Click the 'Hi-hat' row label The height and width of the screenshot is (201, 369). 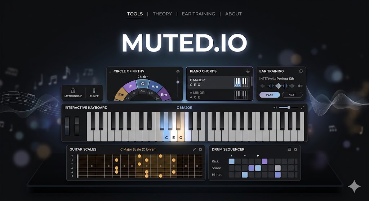point(217,175)
